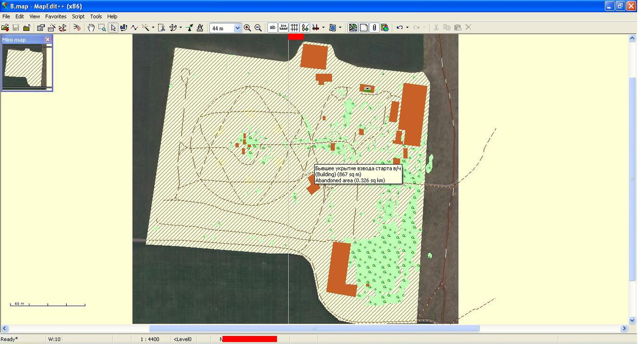
Task: Click the undo arrow icon
Action: (x=399, y=28)
